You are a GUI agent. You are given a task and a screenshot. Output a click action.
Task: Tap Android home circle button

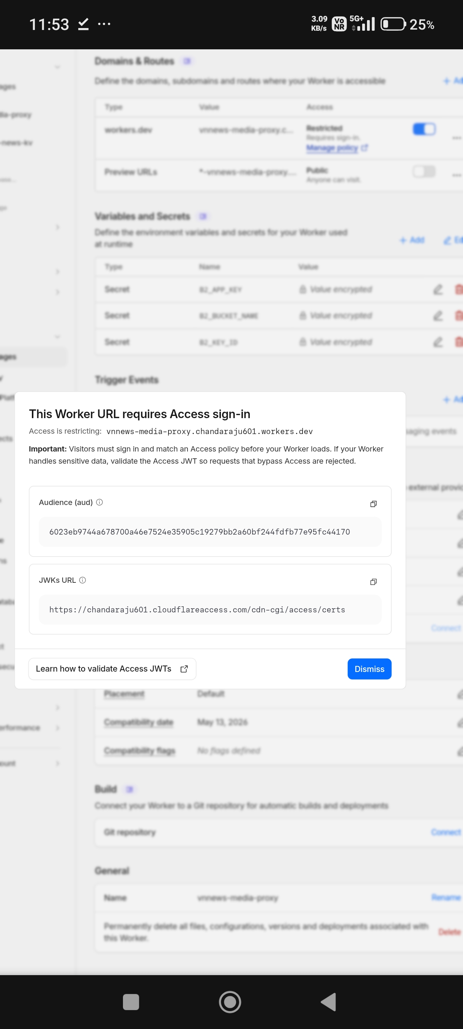pos(230,1002)
